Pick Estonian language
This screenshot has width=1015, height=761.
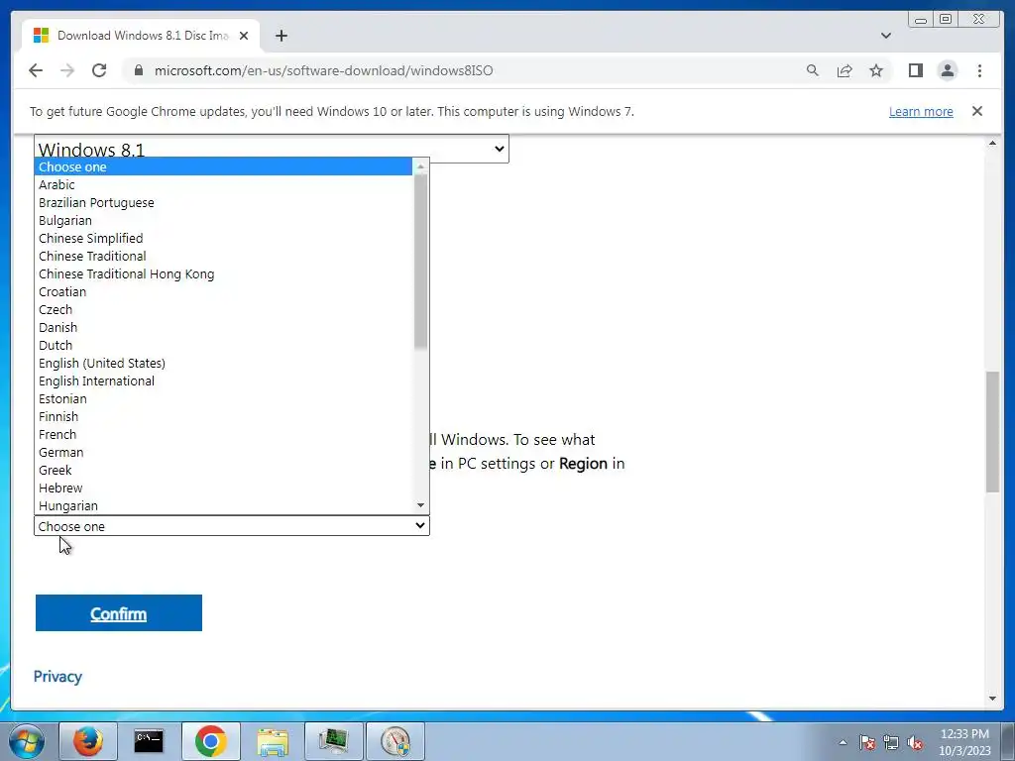click(x=223, y=398)
